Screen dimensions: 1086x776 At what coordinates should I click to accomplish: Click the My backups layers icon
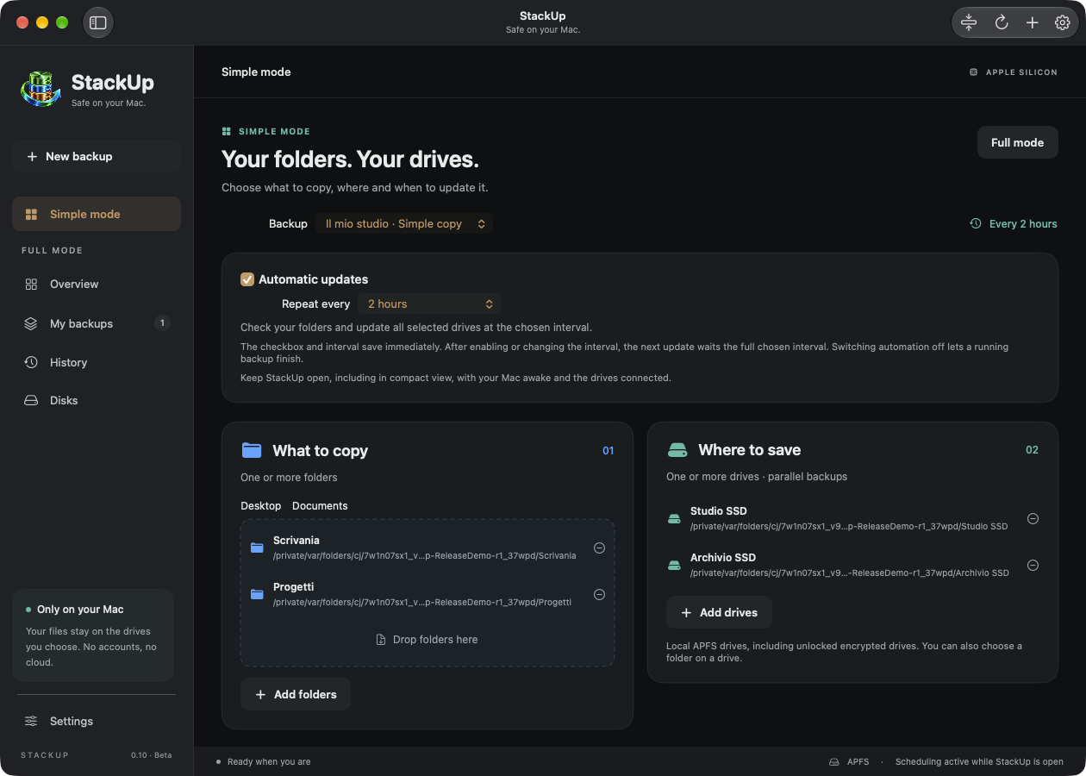point(31,323)
